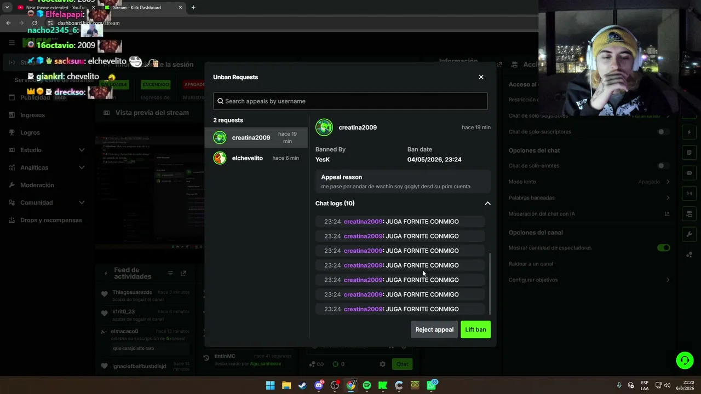
Task: Open a new browser tab
Action: point(193,8)
